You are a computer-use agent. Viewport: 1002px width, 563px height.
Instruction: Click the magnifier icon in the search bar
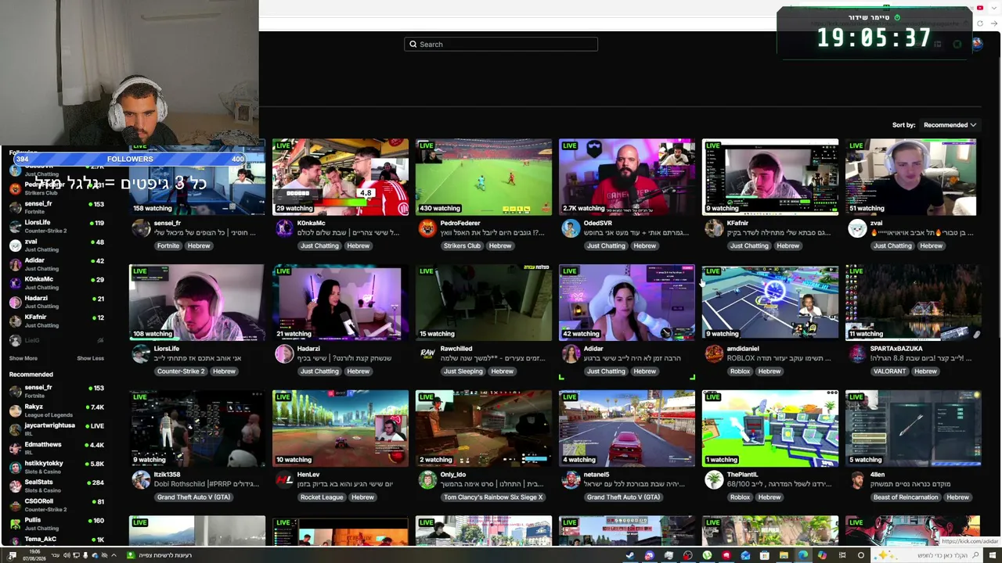pos(413,45)
